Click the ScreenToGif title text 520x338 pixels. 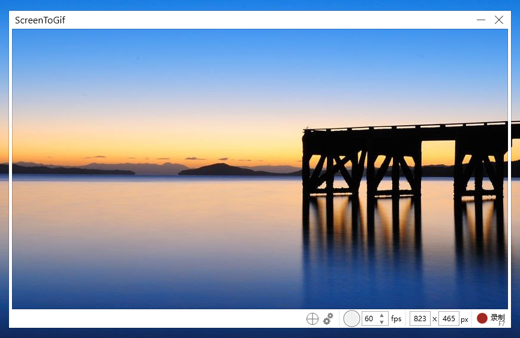click(40, 20)
